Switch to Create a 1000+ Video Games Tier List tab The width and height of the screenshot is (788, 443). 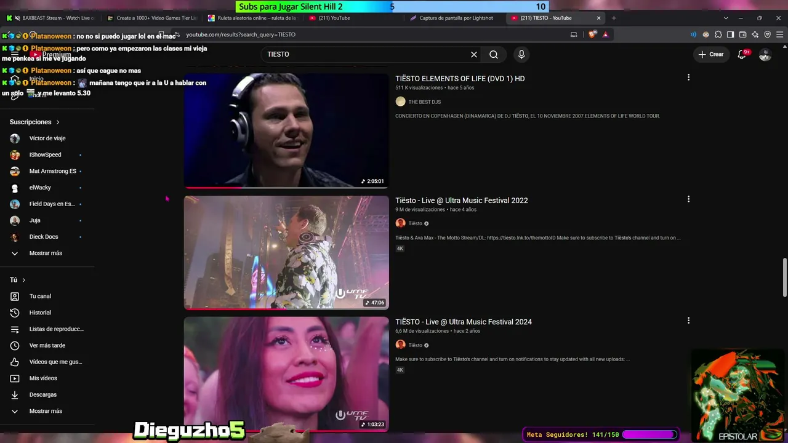pos(151,18)
